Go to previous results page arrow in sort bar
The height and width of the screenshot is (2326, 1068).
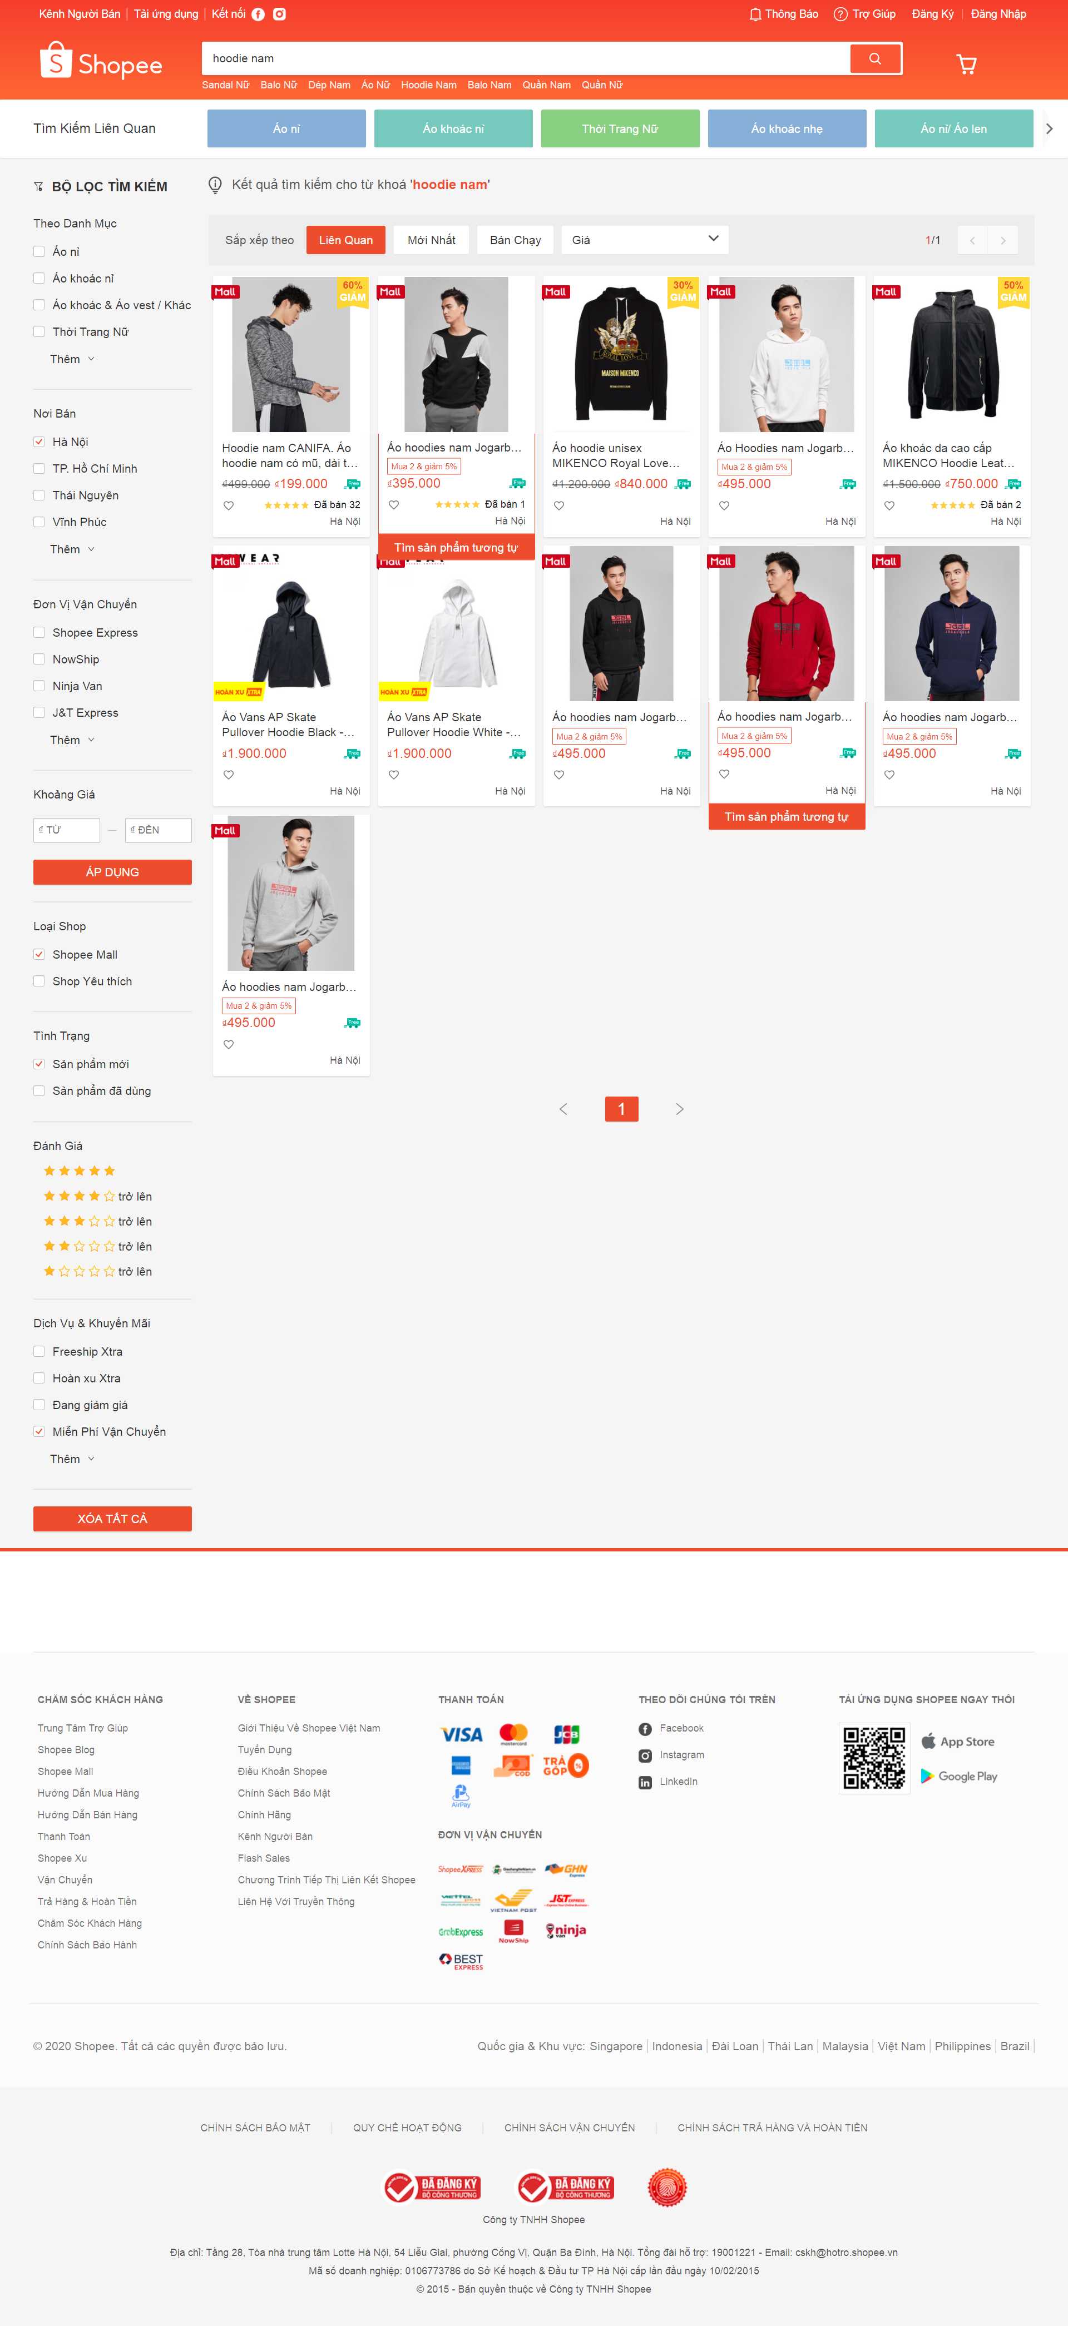pyautogui.click(x=972, y=240)
